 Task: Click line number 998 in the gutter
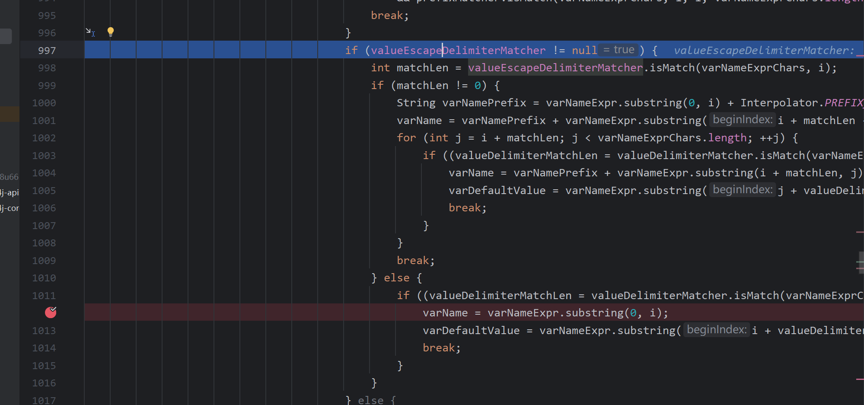point(47,68)
